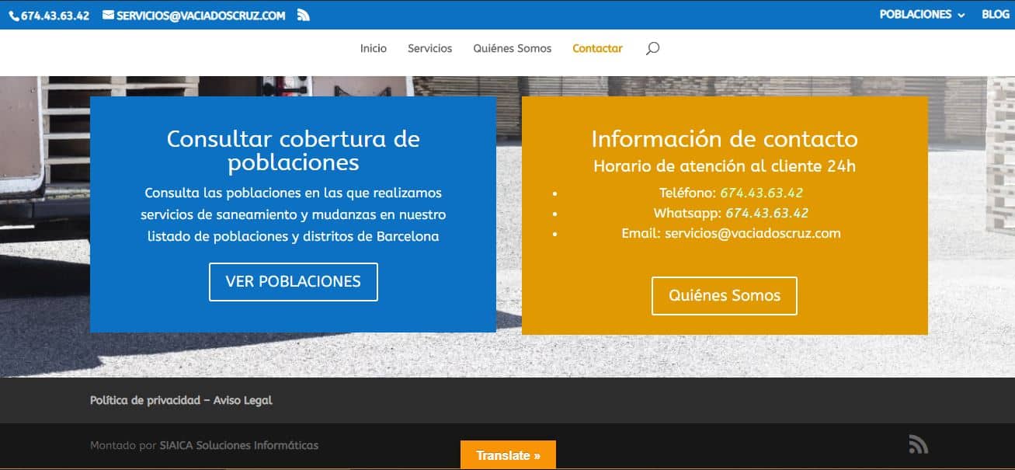1015x470 pixels.
Task: Open the Política de privacidad footer link
Action: (144, 401)
